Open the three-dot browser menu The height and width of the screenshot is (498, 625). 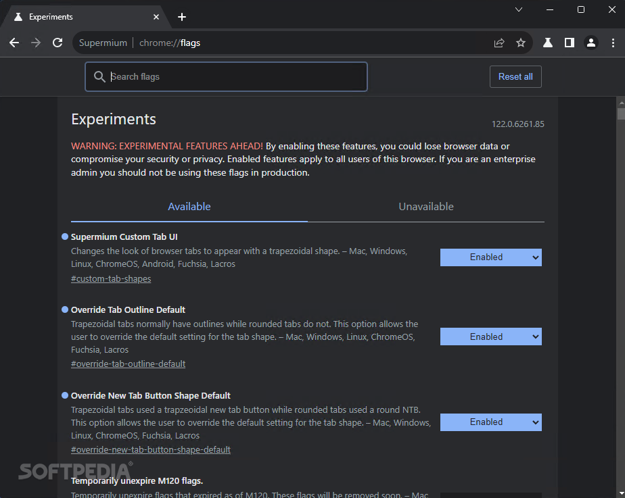[613, 43]
